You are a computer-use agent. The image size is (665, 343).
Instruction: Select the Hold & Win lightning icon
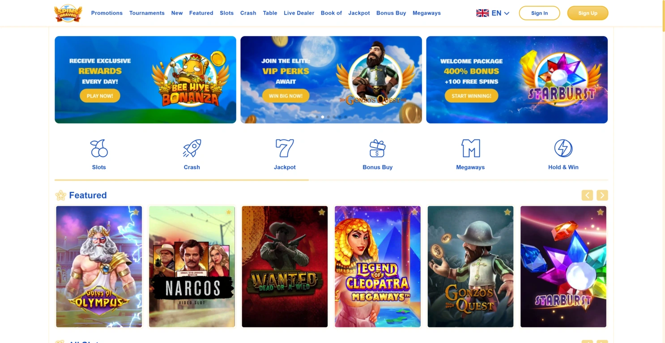pyautogui.click(x=563, y=148)
